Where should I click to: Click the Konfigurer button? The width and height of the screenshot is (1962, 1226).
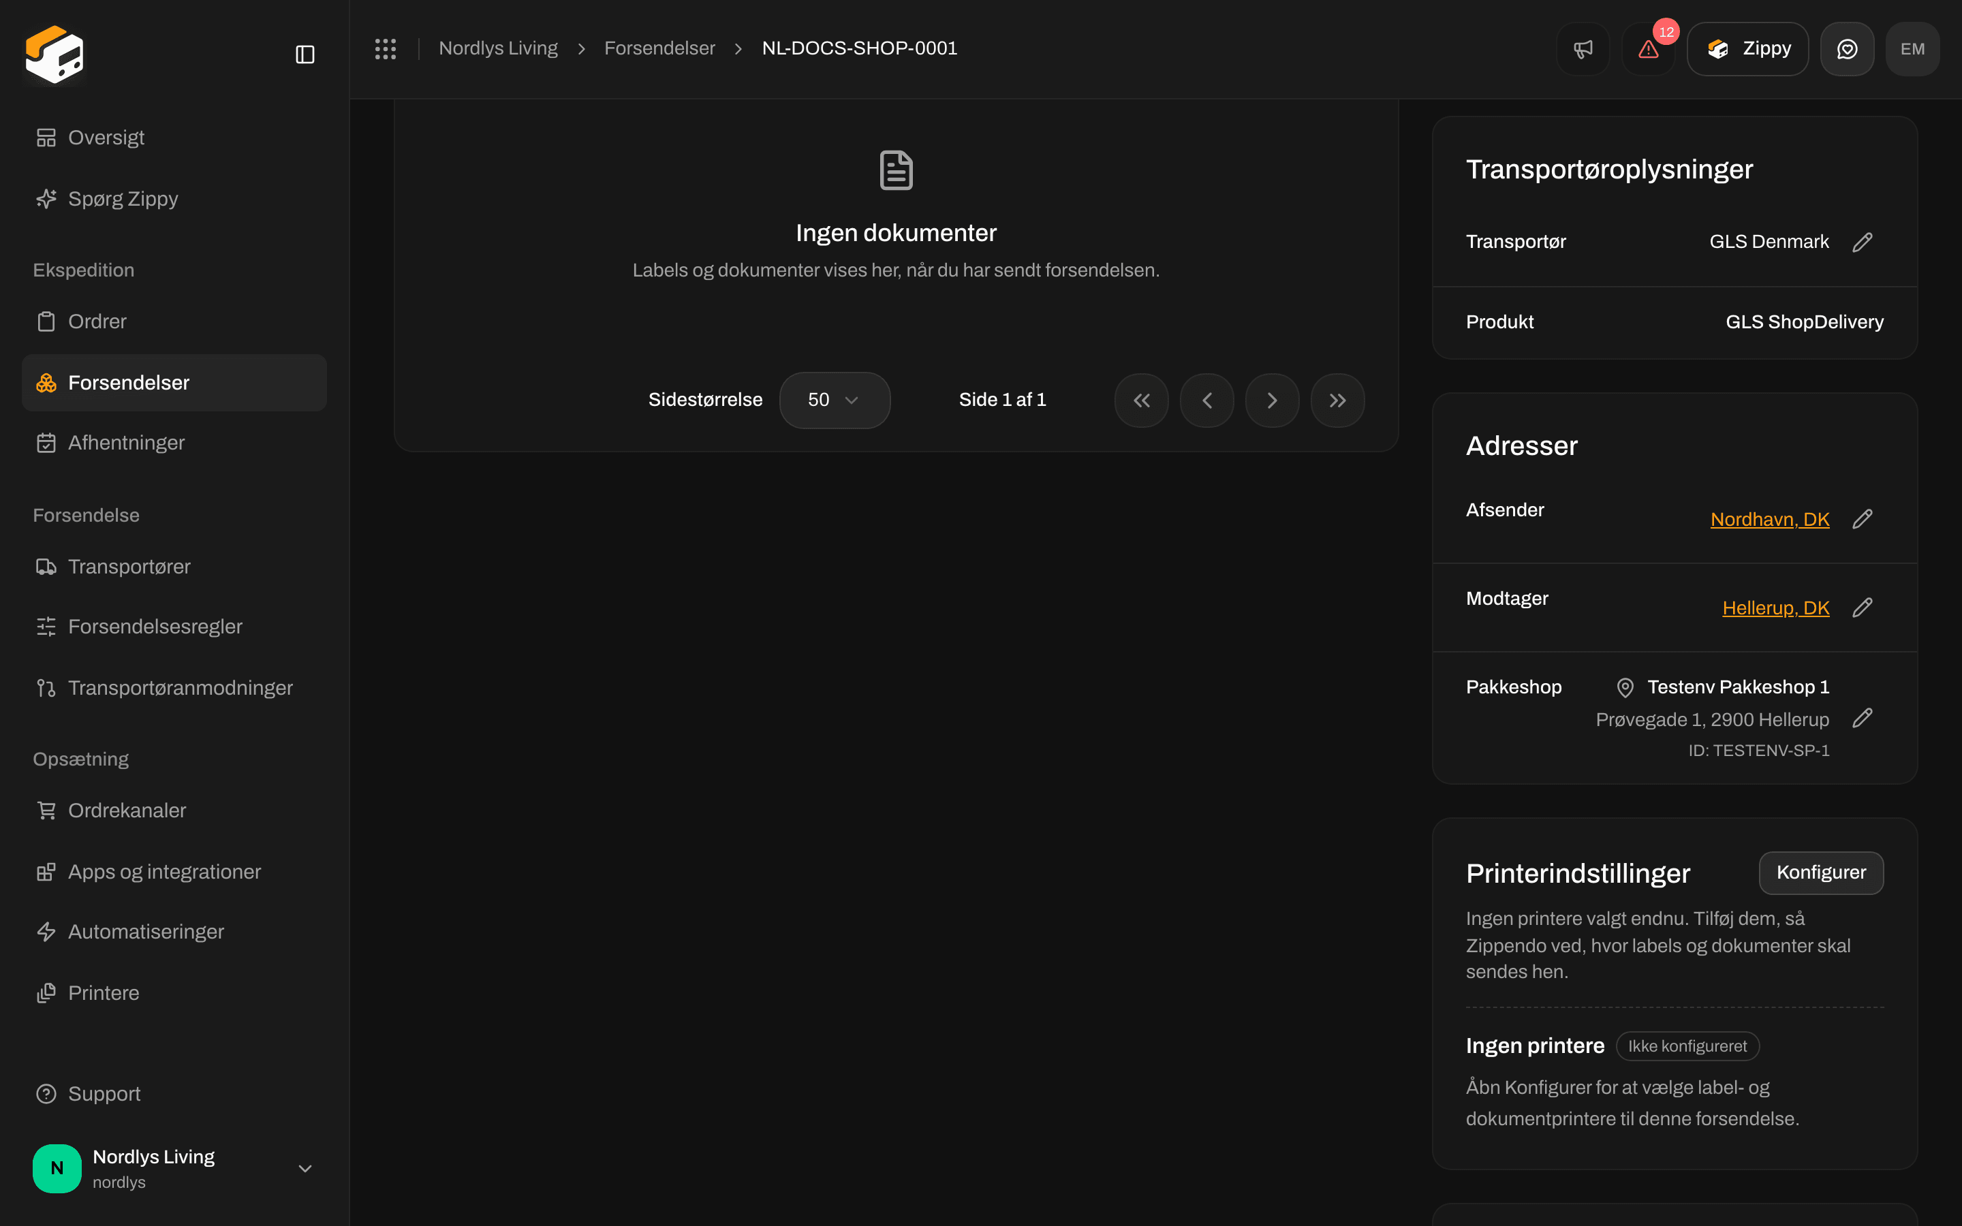1821,873
